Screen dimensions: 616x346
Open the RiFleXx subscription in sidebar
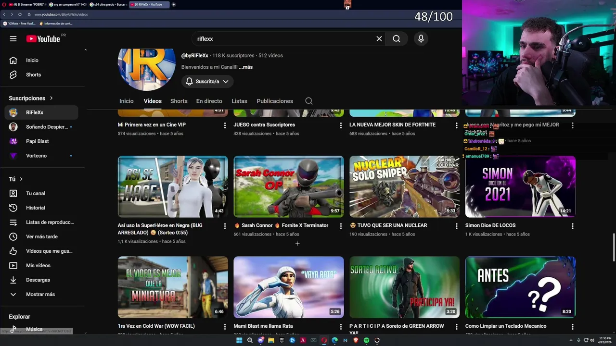click(41, 112)
